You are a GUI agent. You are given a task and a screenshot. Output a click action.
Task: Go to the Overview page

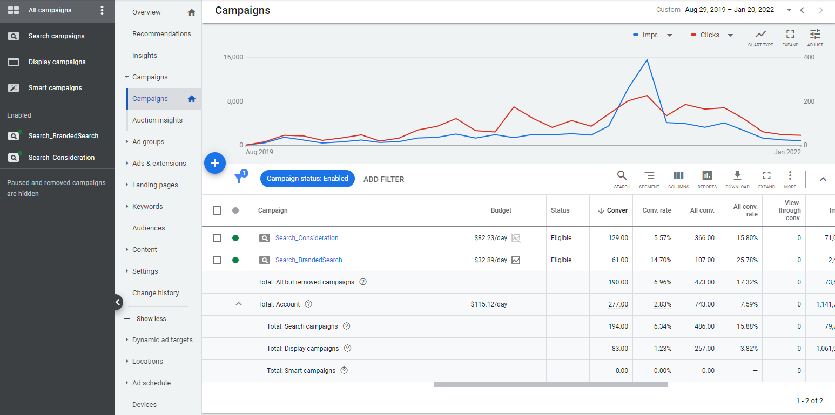click(x=146, y=12)
